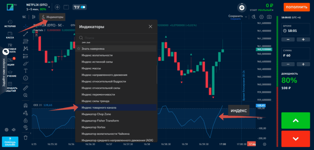The height and width of the screenshot is (150, 314).
Task: Expand the NETFLIX (OTC) asset dropdown
Action: [49, 7]
